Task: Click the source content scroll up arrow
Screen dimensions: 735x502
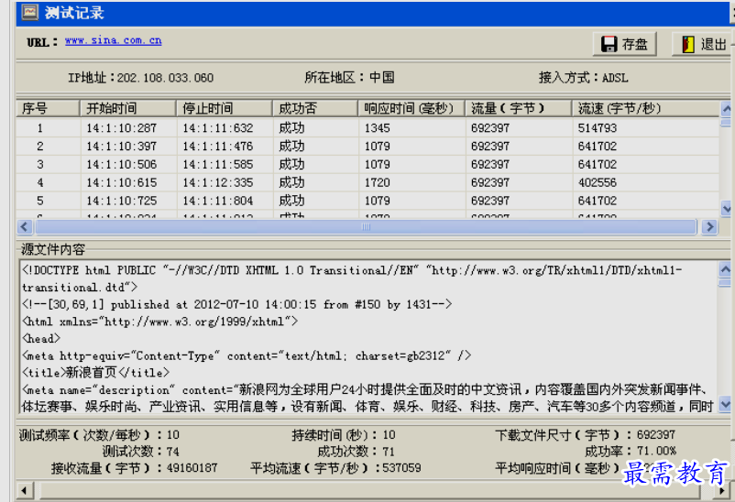Action: click(x=725, y=269)
